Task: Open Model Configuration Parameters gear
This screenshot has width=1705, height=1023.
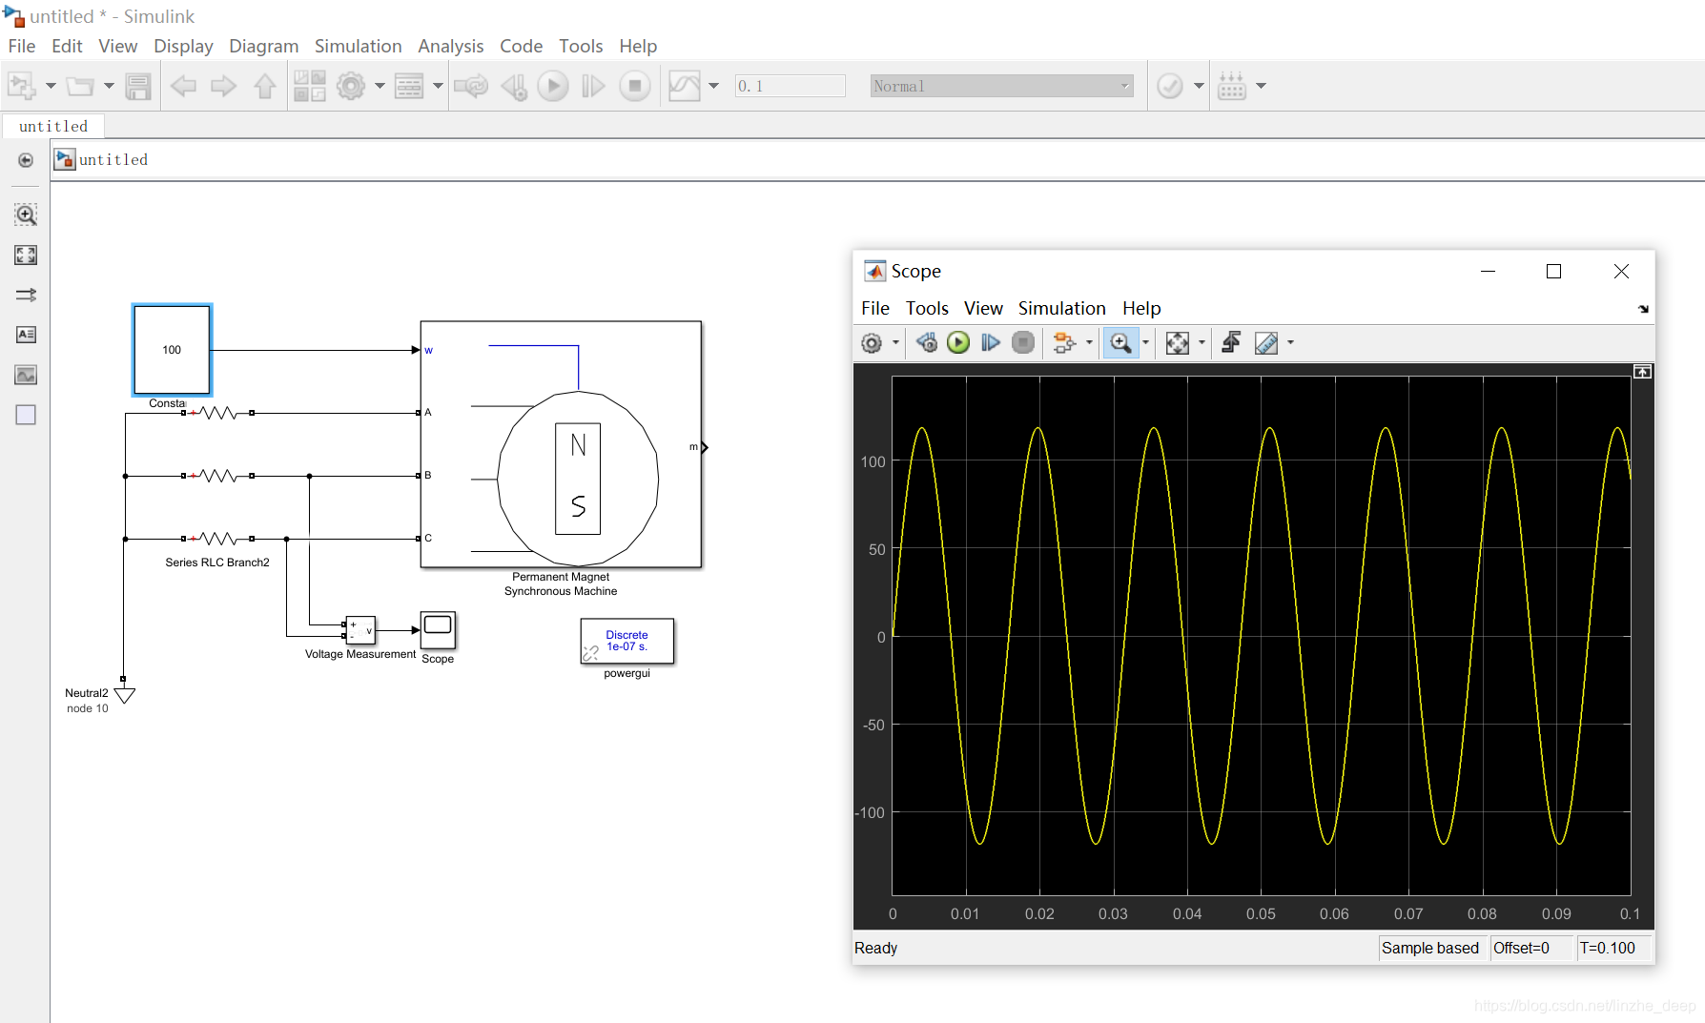Action: click(351, 86)
